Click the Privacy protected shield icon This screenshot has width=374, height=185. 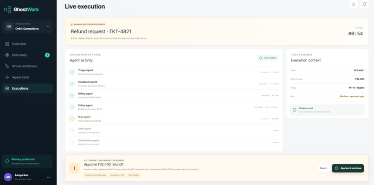point(7,161)
